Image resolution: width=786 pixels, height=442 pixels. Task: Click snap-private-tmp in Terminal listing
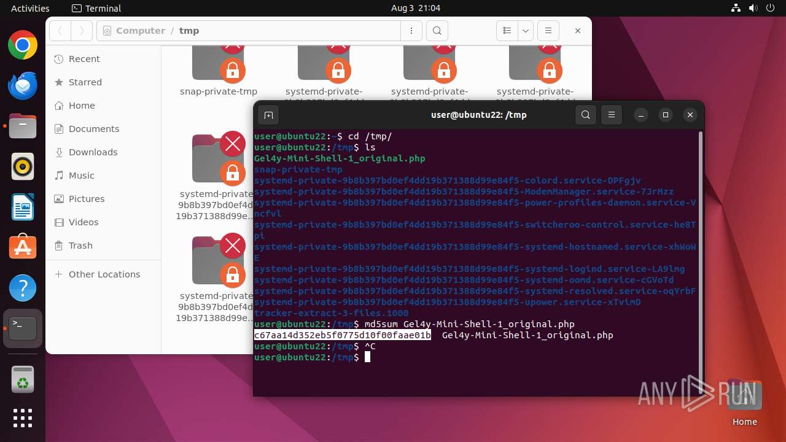[x=298, y=169]
